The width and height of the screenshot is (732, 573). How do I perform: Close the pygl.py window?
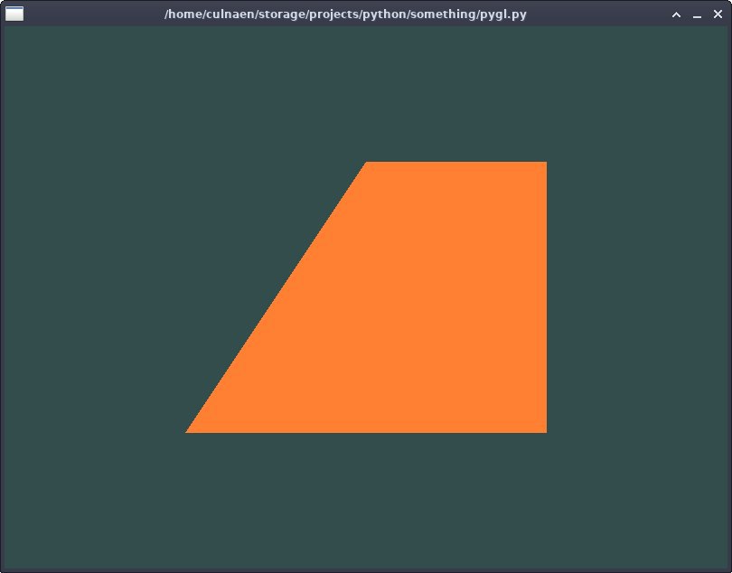pos(718,14)
